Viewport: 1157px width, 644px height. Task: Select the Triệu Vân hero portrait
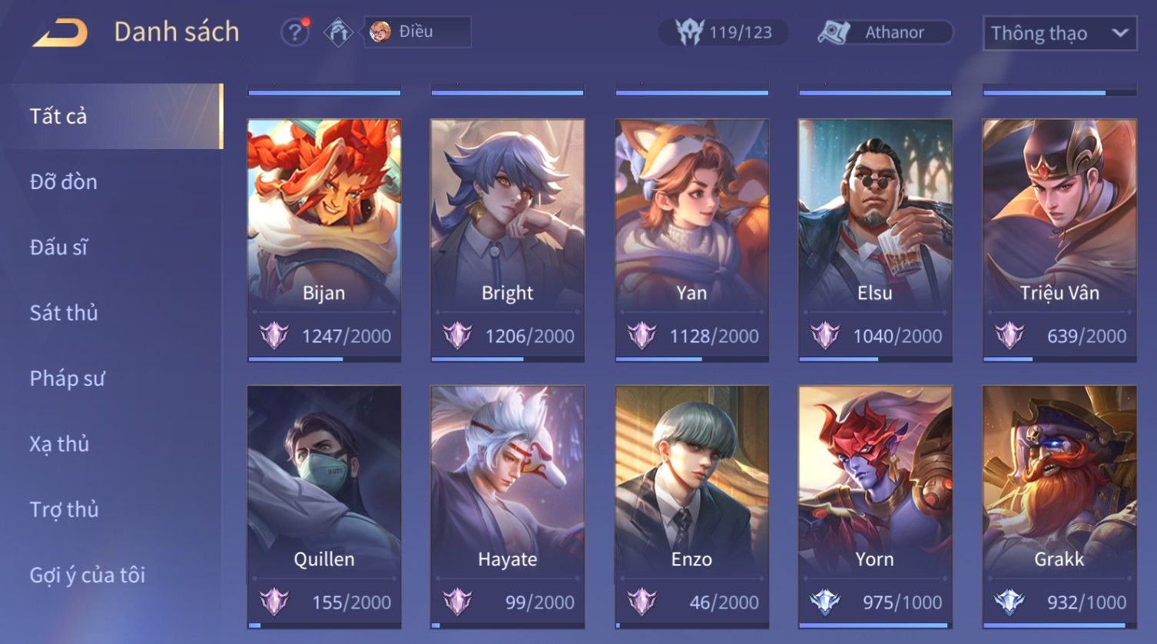[1059, 214]
